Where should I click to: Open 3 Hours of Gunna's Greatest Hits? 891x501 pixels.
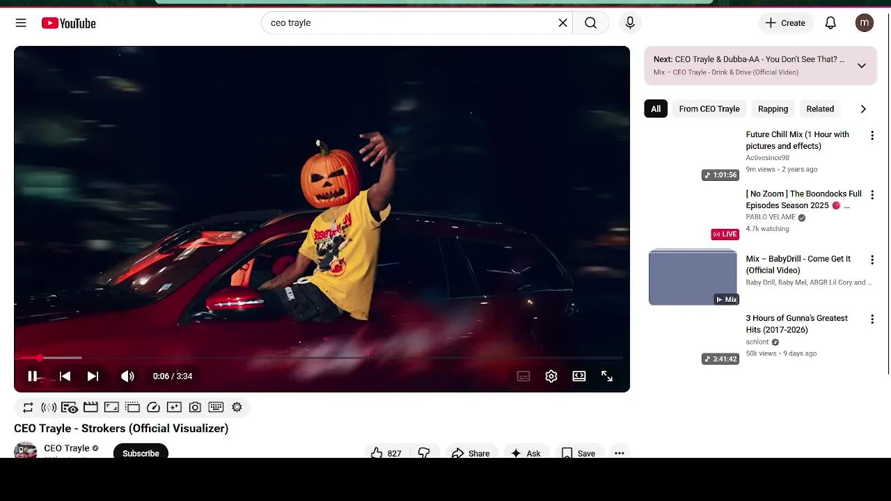pyautogui.click(x=797, y=324)
